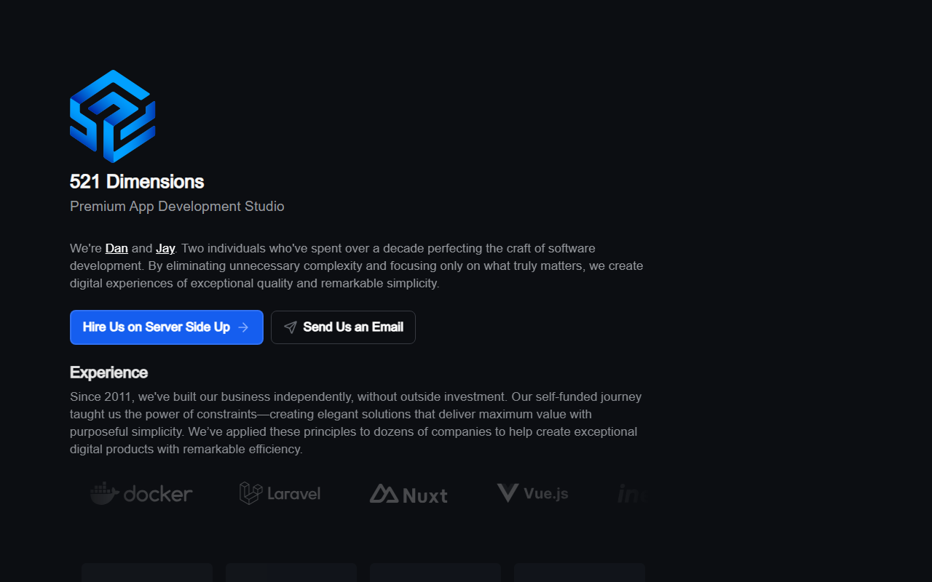Click the partially visible logo after Vue.js

[631, 494]
